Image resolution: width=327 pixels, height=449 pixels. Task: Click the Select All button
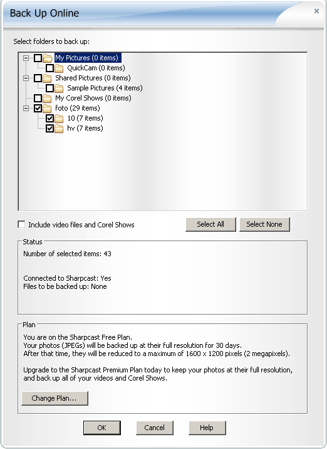(x=210, y=225)
